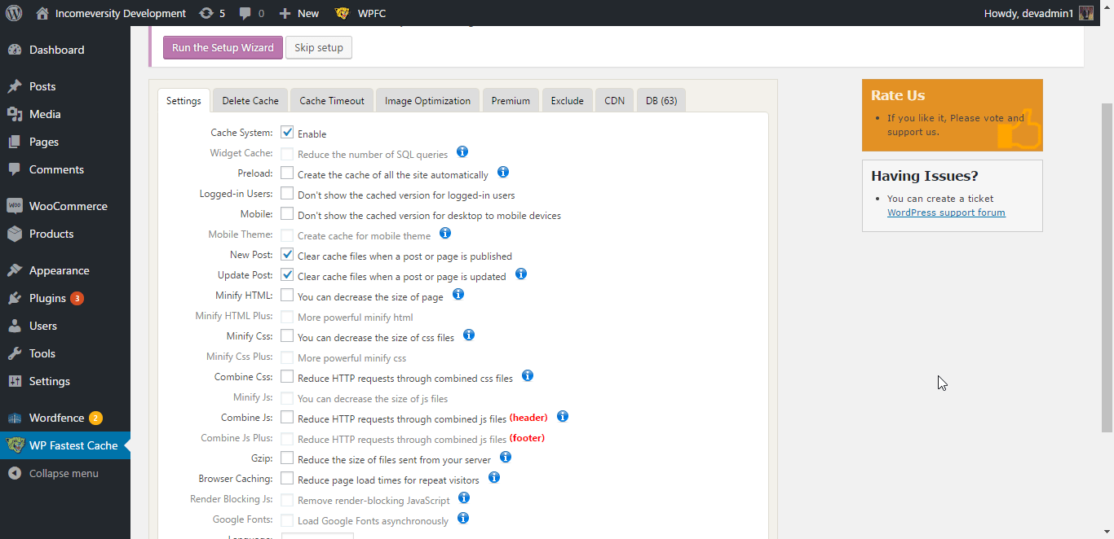Click the thumbs-up icon in Rate Us box
The height and width of the screenshot is (539, 1114).
[1020, 130]
